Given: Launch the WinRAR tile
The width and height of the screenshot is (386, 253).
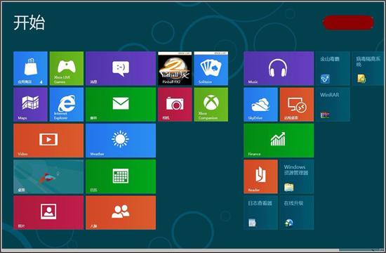Looking at the screenshot, I should pos(333,105).
